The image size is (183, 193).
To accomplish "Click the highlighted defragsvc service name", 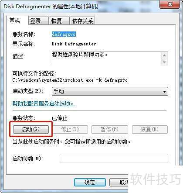I will point(64,34).
